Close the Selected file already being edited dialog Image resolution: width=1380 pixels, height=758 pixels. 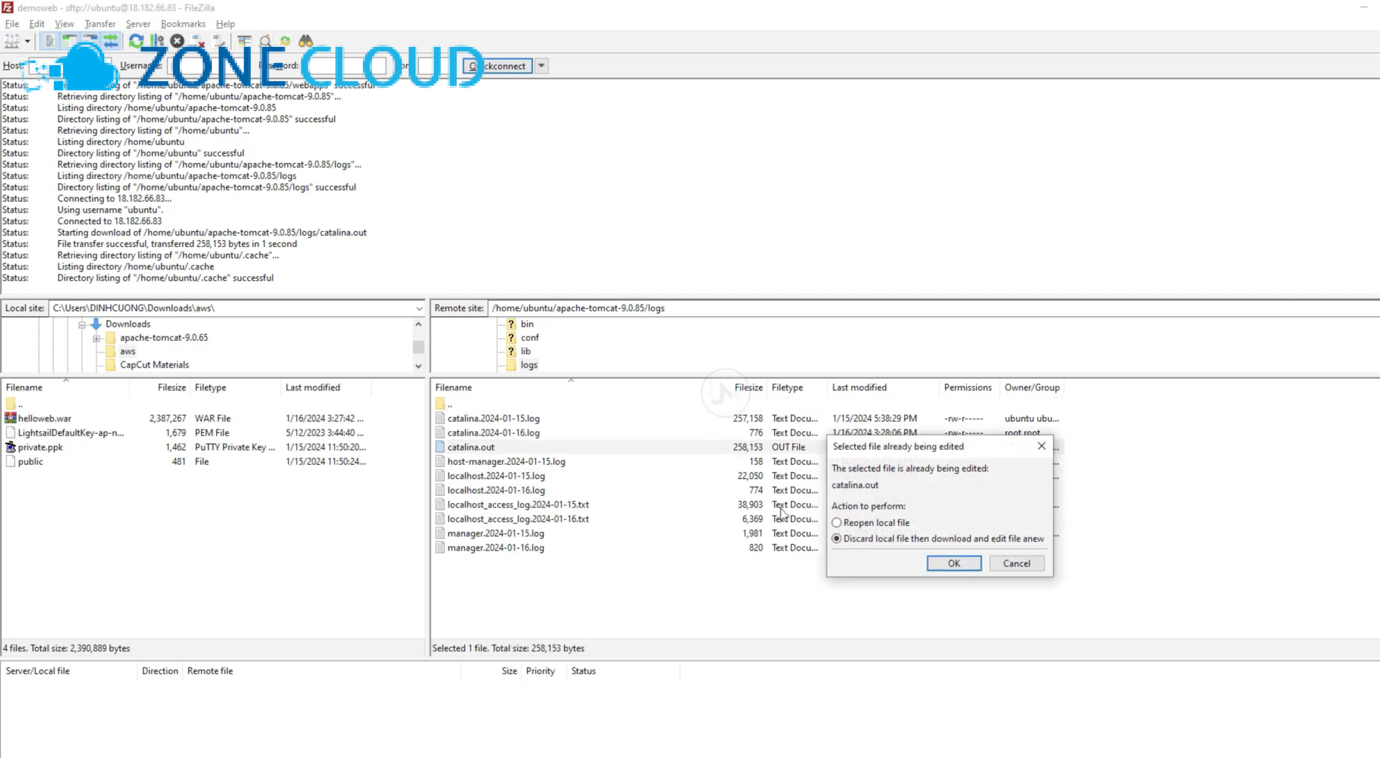(x=1041, y=446)
